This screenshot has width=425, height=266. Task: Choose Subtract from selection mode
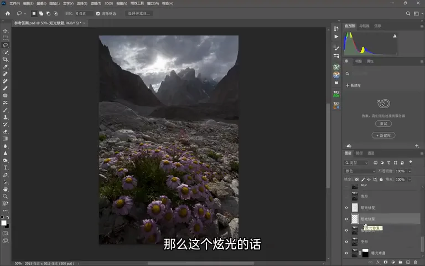48,13
